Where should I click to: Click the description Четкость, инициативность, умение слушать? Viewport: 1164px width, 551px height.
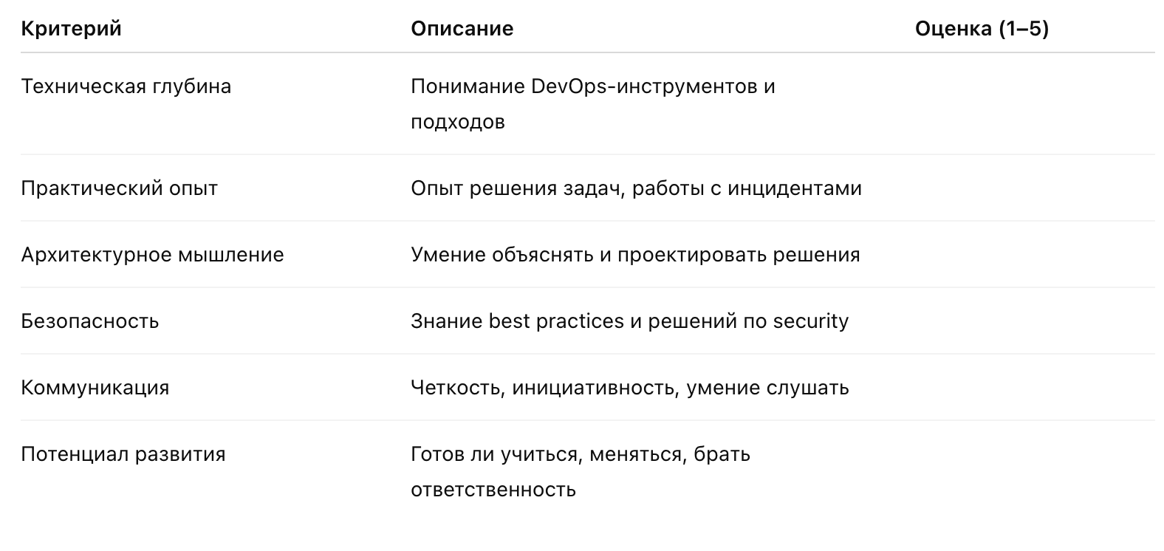tap(629, 388)
